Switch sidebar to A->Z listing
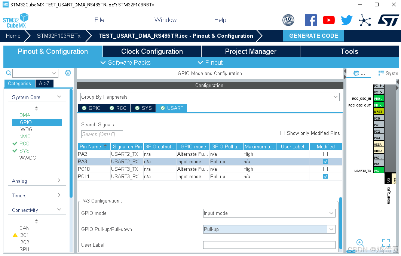 (x=44, y=84)
